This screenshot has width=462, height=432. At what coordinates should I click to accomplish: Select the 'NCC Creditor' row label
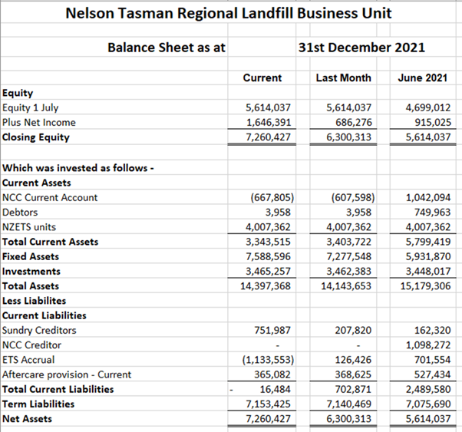pos(31,345)
